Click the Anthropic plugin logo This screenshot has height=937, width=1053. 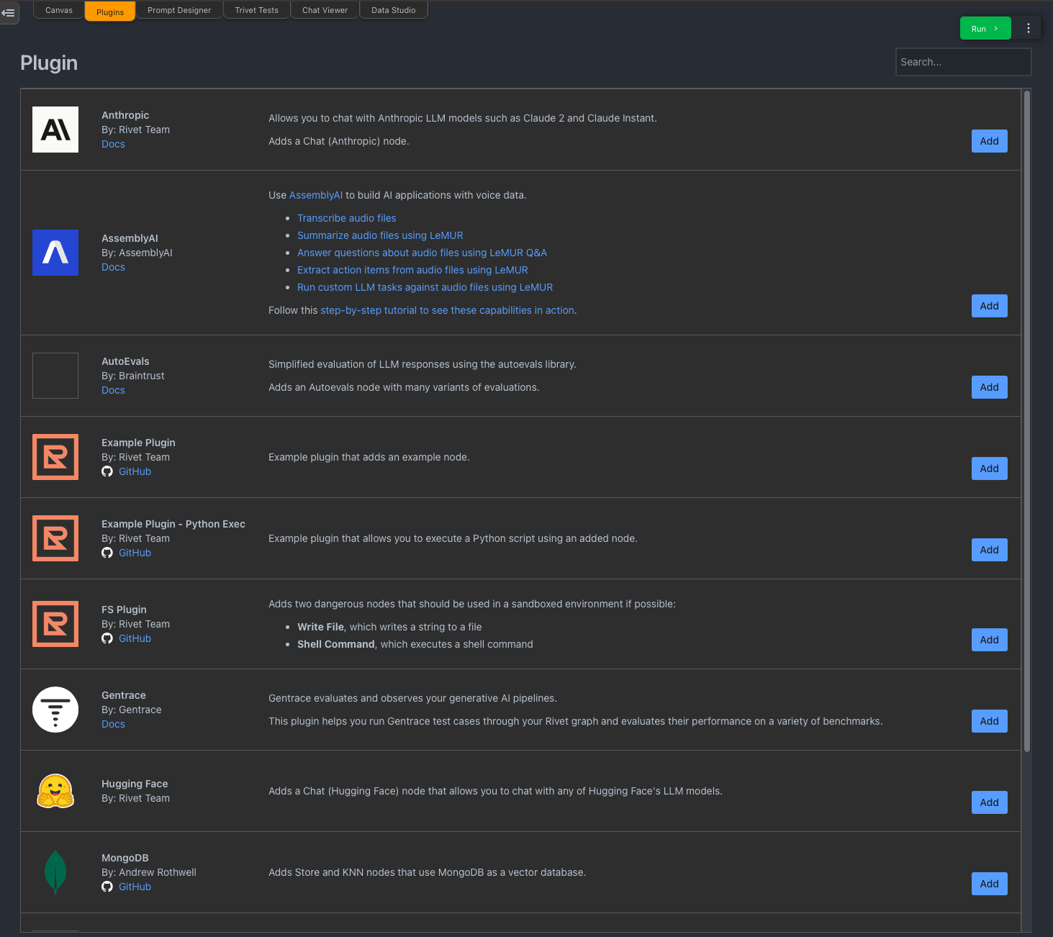click(x=55, y=130)
